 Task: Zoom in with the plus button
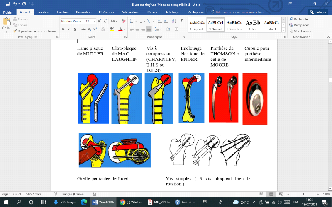(x=318, y=194)
